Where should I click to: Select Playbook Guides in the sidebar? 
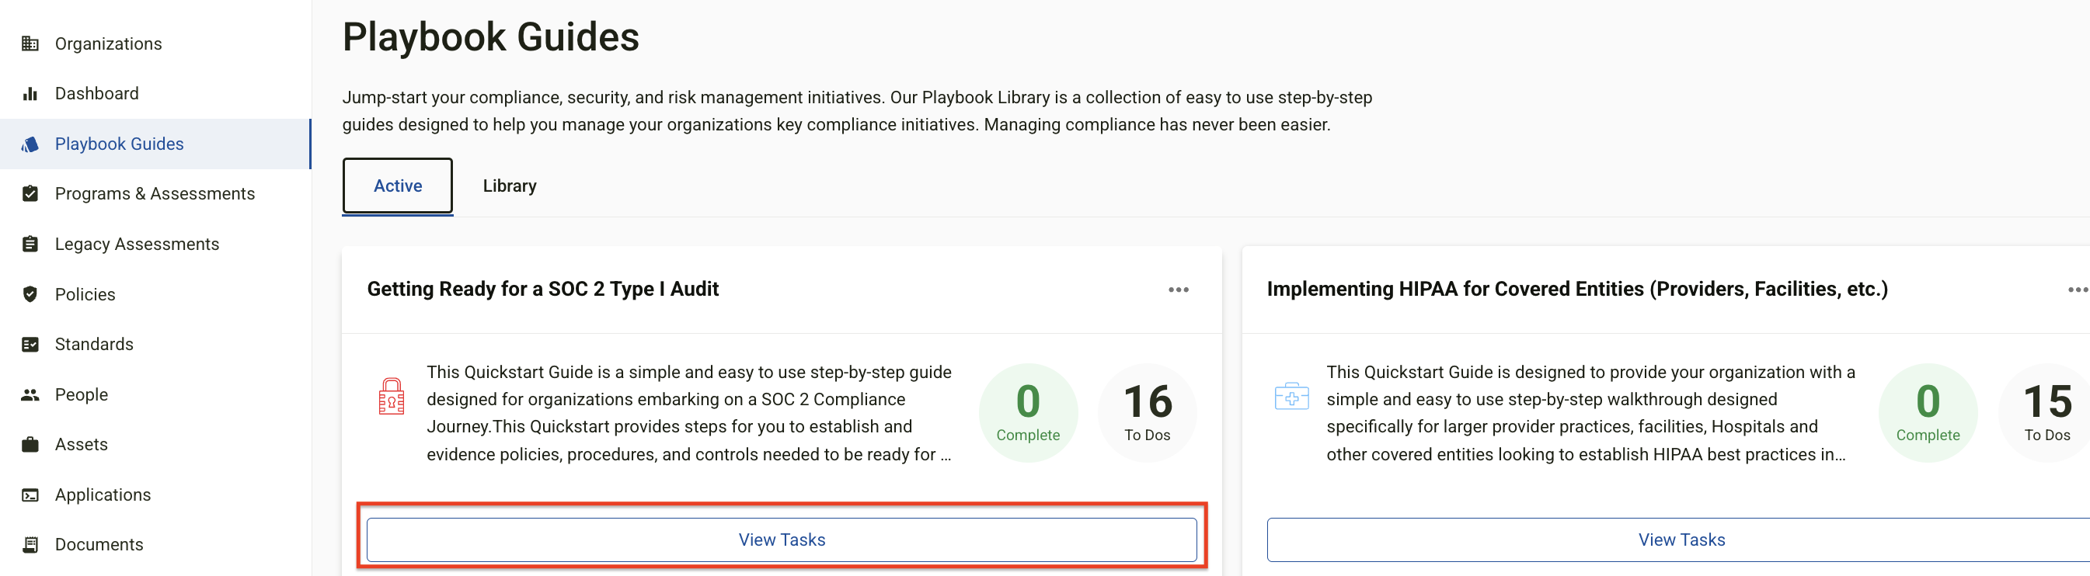155,144
